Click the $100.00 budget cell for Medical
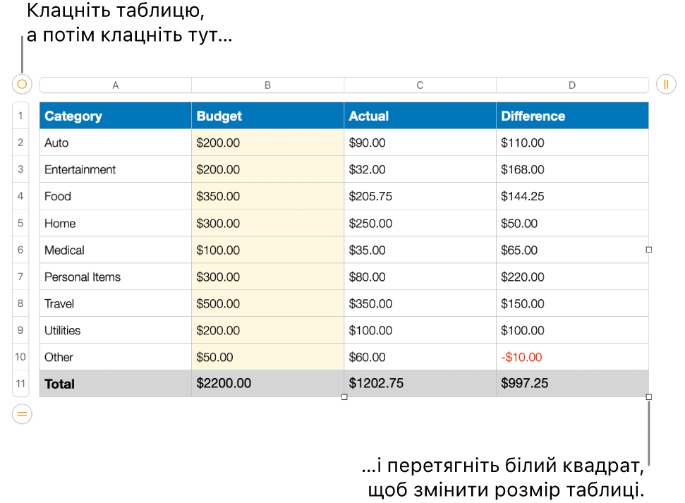 pyautogui.click(x=268, y=250)
